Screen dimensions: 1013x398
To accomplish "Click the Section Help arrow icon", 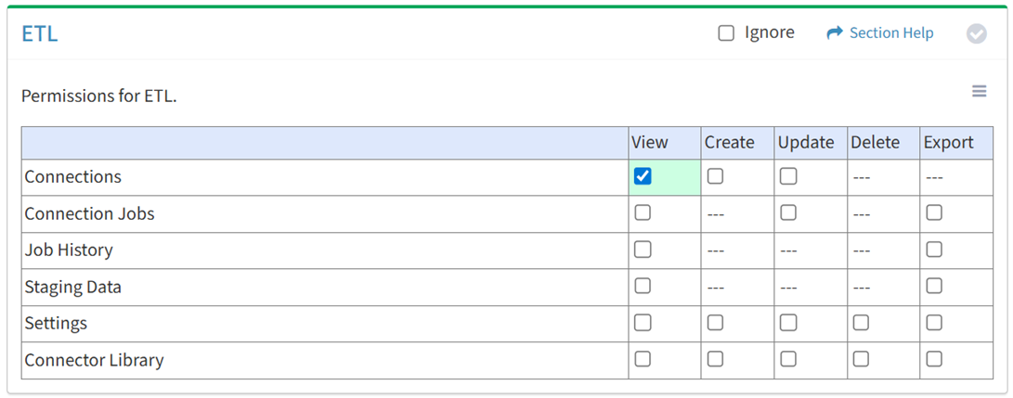I will point(834,33).
